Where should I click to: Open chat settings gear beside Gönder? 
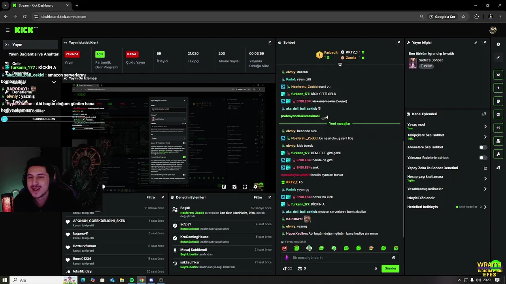(x=376, y=269)
